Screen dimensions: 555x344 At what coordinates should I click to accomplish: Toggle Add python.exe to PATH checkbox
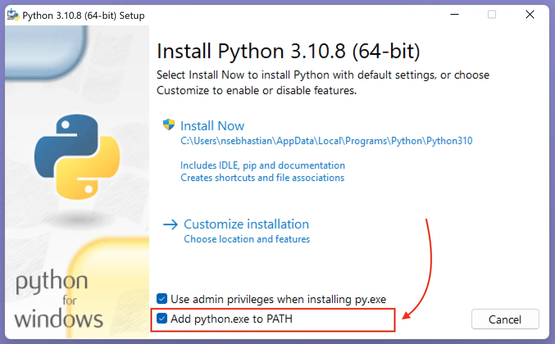coord(162,318)
